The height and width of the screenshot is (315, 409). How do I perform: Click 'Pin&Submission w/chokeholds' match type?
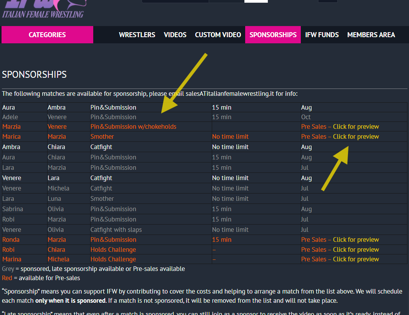133,126
